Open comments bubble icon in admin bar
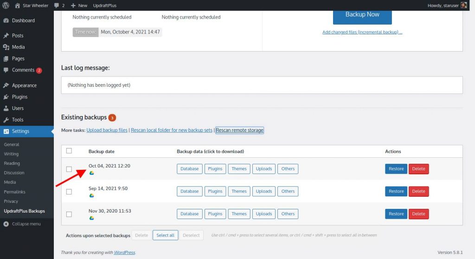This screenshot has width=475, height=259. 56,6
